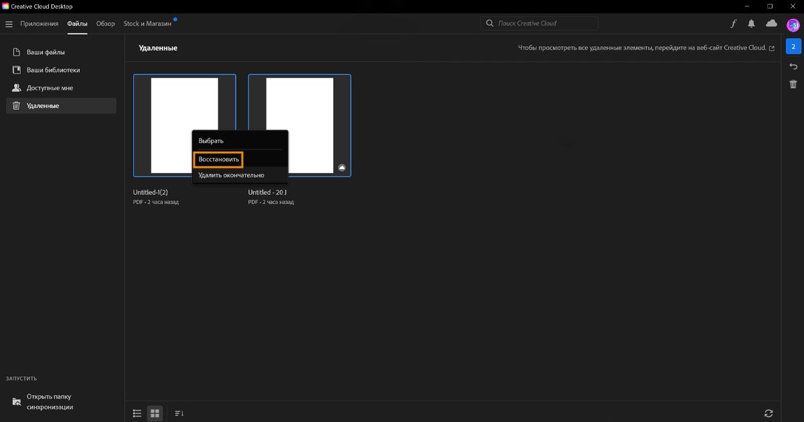
Task: Select the Untitled - 20 J file thumbnail
Action: point(300,125)
